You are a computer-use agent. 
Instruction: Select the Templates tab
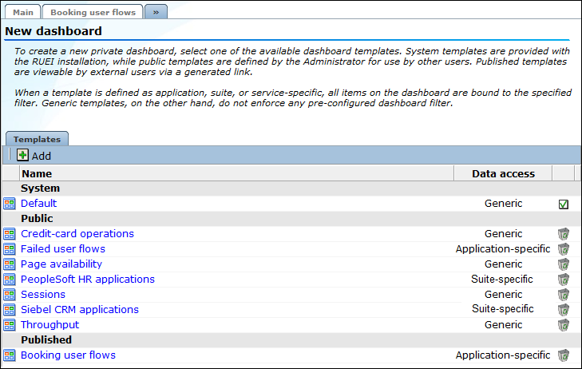coord(37,139)
